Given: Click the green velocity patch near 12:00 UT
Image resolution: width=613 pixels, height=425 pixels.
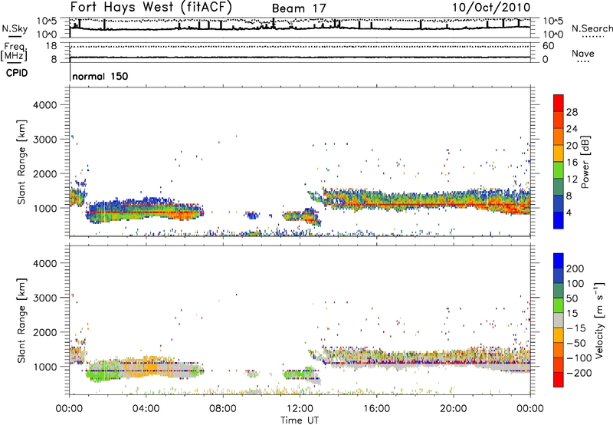Looking at the screenshot, I should pos(297,374).
